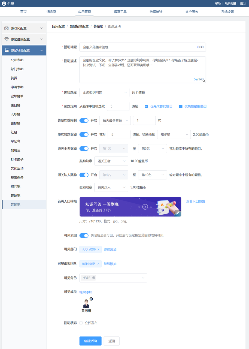Toggle the 答题次数限制 switch
This screenshot has width=249, height=349.
(84, 121)
